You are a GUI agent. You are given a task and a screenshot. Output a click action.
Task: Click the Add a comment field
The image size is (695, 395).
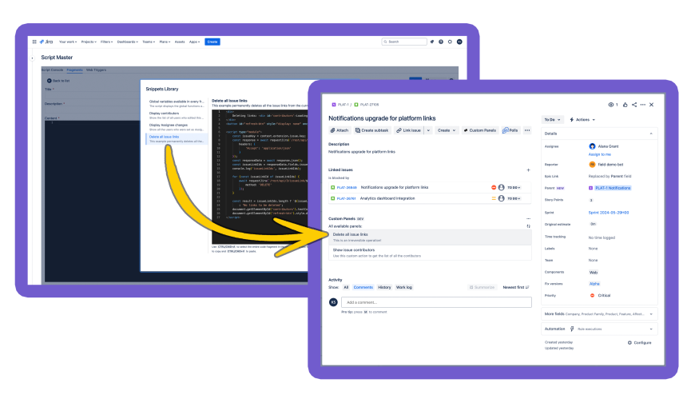point(437,302)
